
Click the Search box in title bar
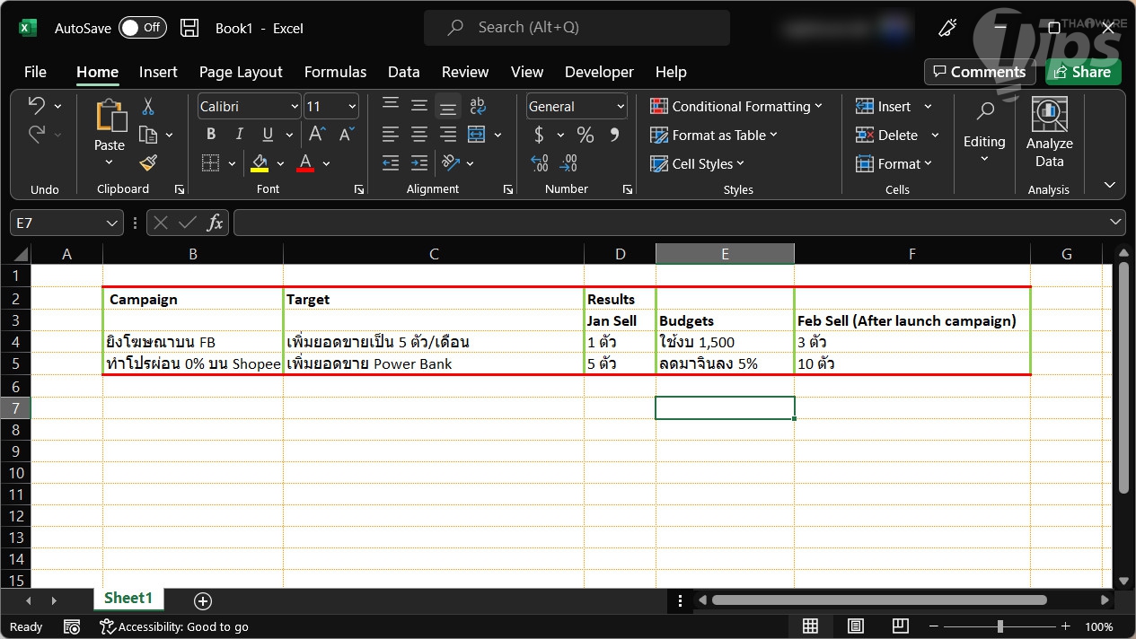[577, 28]
